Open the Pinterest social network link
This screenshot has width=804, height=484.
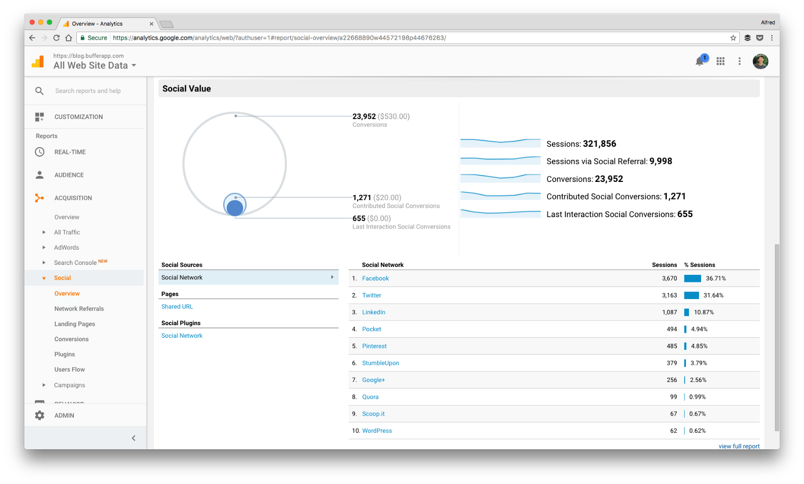(x=374, y=346)
